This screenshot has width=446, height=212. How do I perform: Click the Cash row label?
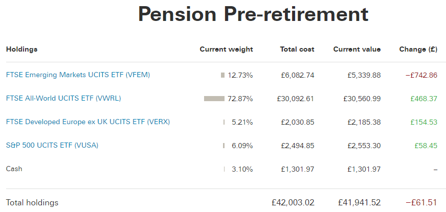pos(14,169)
